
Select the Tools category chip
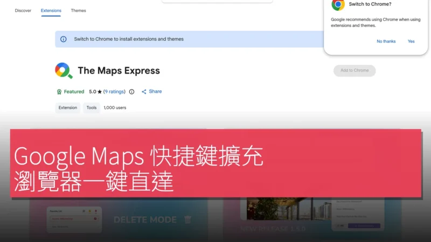[x=92, y=108]
